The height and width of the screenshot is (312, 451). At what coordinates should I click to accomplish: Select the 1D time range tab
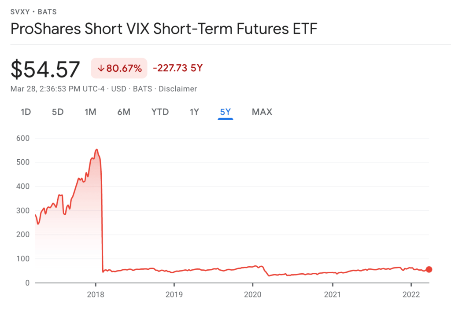pos(26,112)
